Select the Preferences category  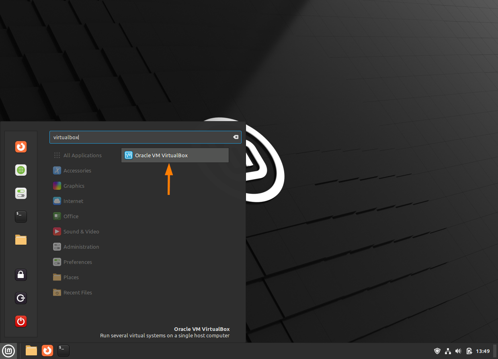[73, 262]
